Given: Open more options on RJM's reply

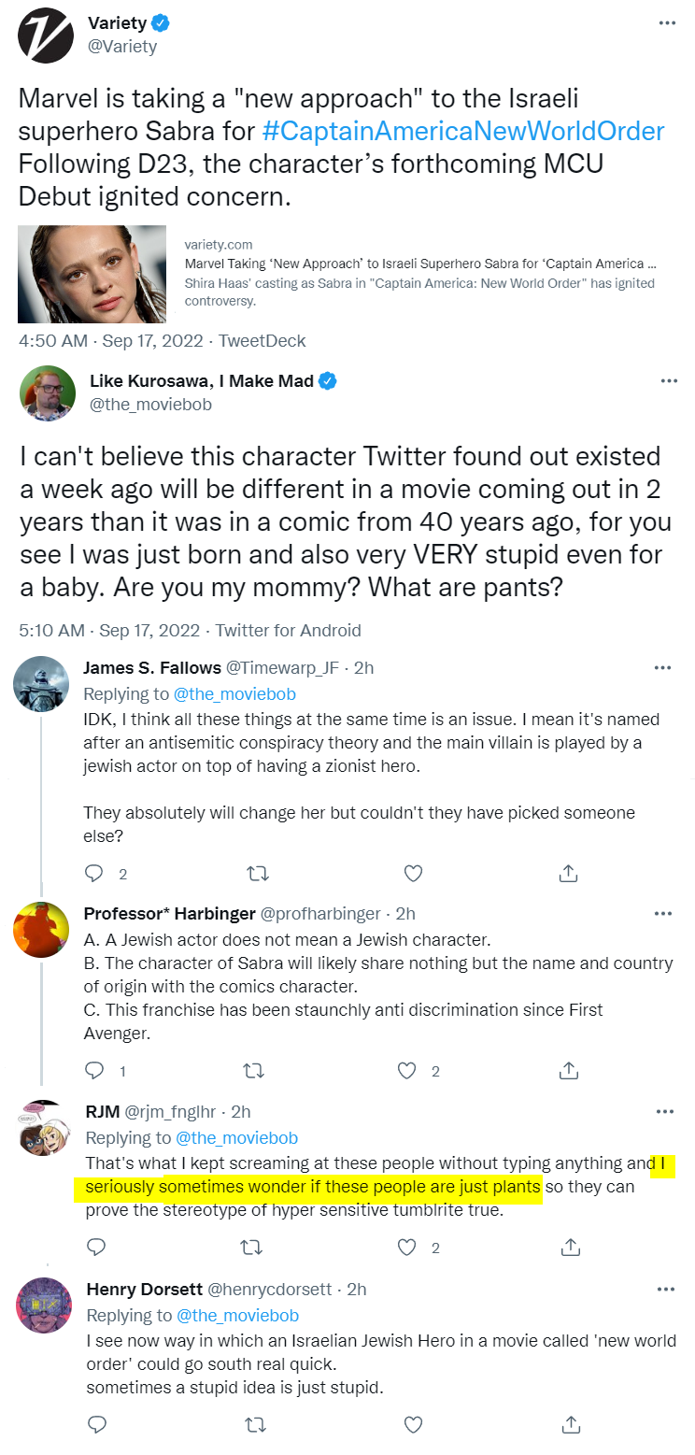Looking at the screenshot, I should [664, 1112].
